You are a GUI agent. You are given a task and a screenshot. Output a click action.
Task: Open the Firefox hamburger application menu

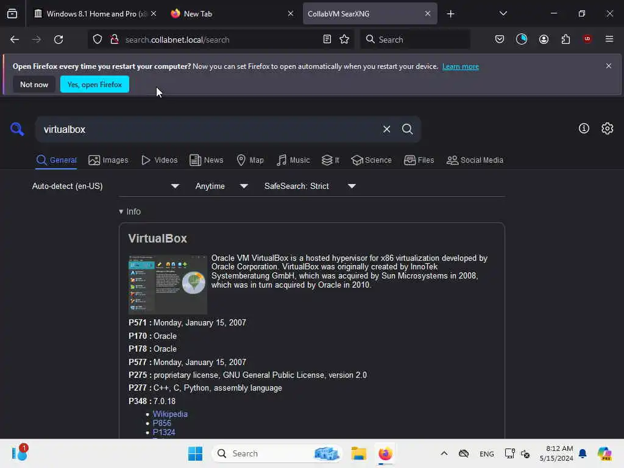609,39
